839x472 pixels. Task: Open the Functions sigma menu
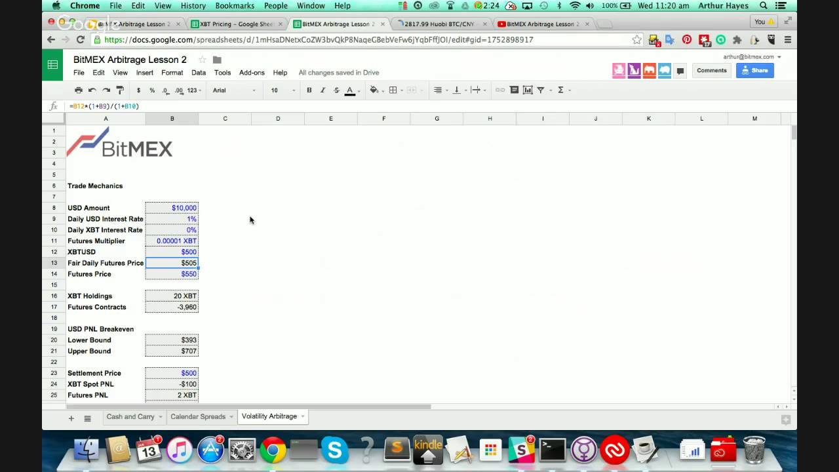click(x=560, y=90)
